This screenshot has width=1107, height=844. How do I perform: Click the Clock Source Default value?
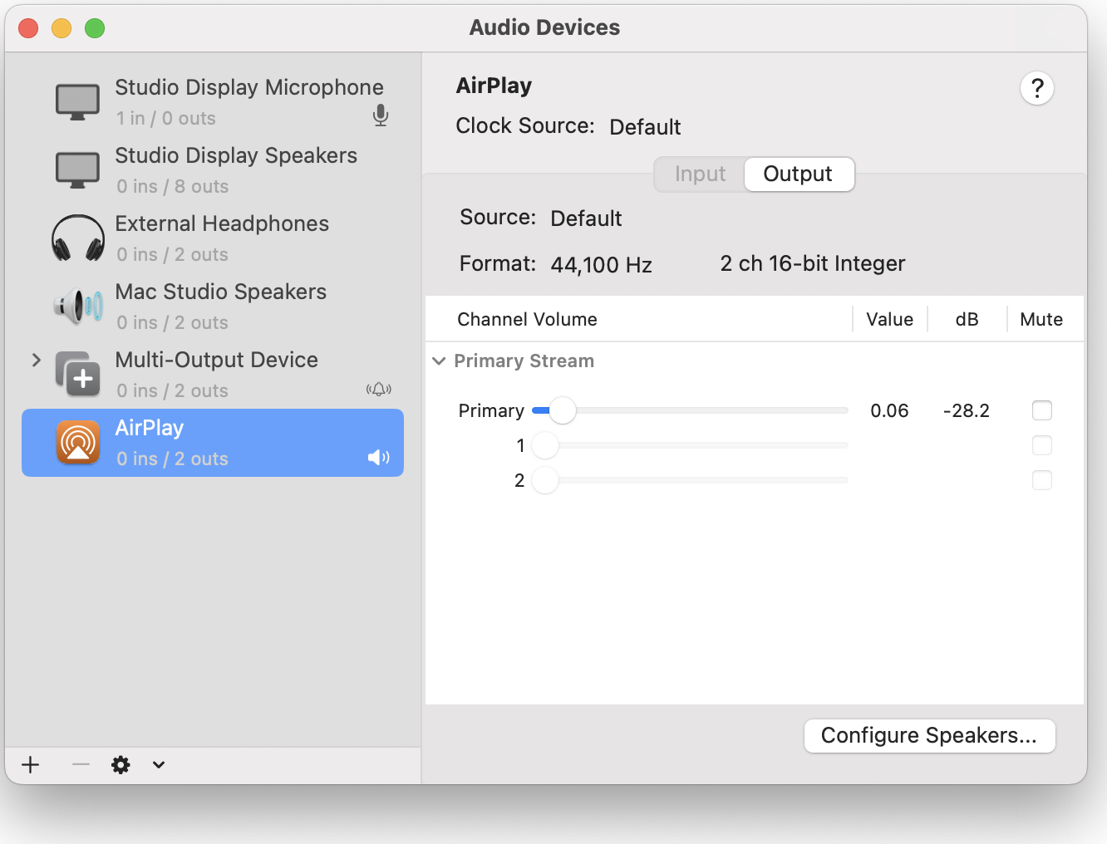tap(645, 127)
